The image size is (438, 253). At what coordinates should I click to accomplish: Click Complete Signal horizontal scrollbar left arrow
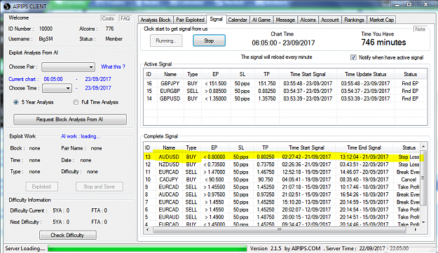(x=147, y=230)
